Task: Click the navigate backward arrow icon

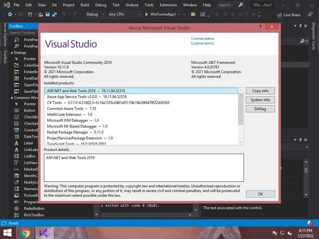Action: pos(10,14)
